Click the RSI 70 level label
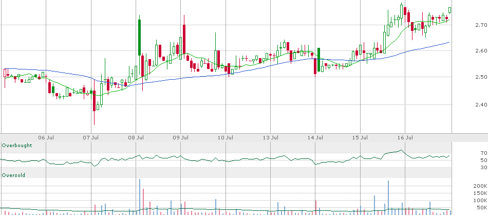The width and height of the screenshot is (488, 215). (483, 153)
